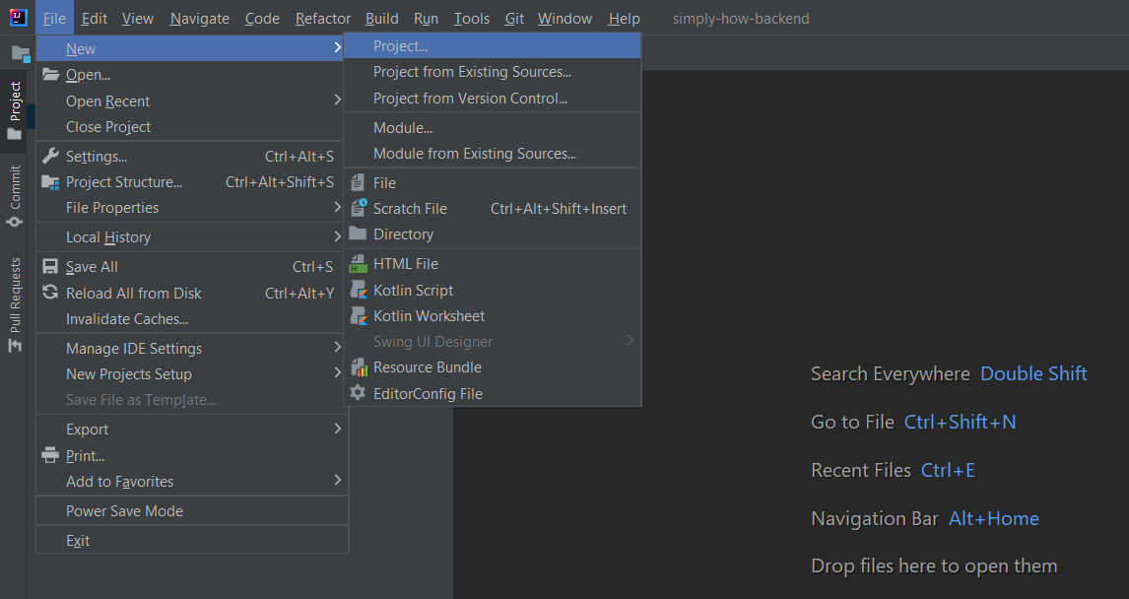Click the Open folder icon
The width and height of the screenshot is (1129, 599).
tap(50, 74)
